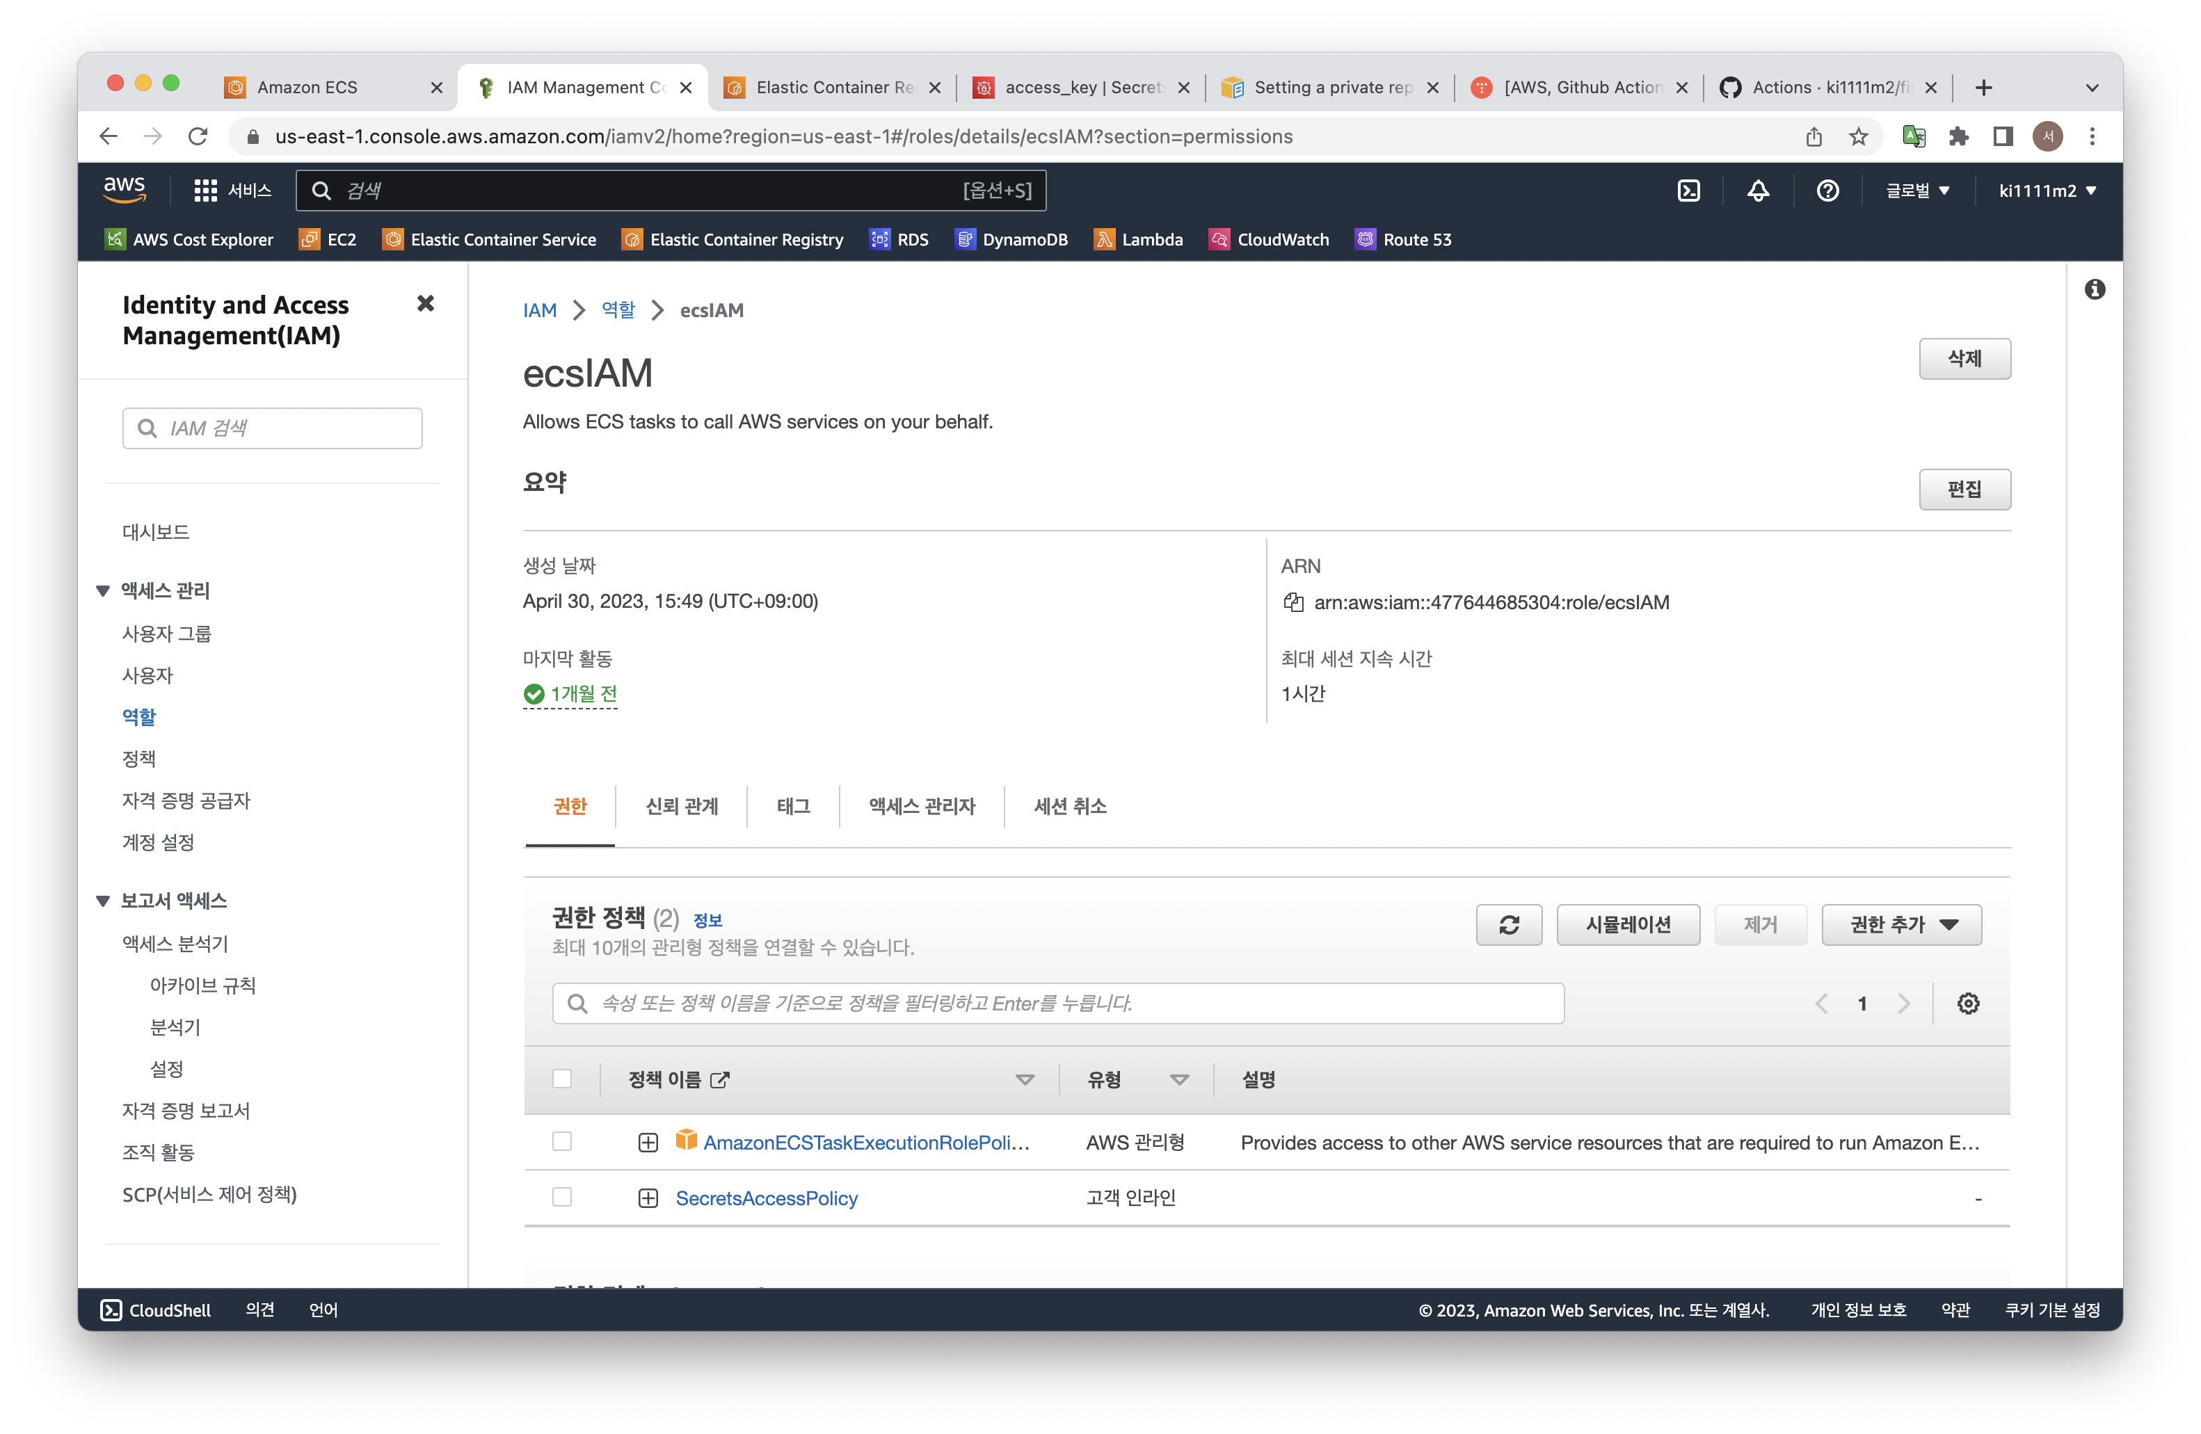Switch to the 권한 tab

pyautogui.click(x=570, y=807)
